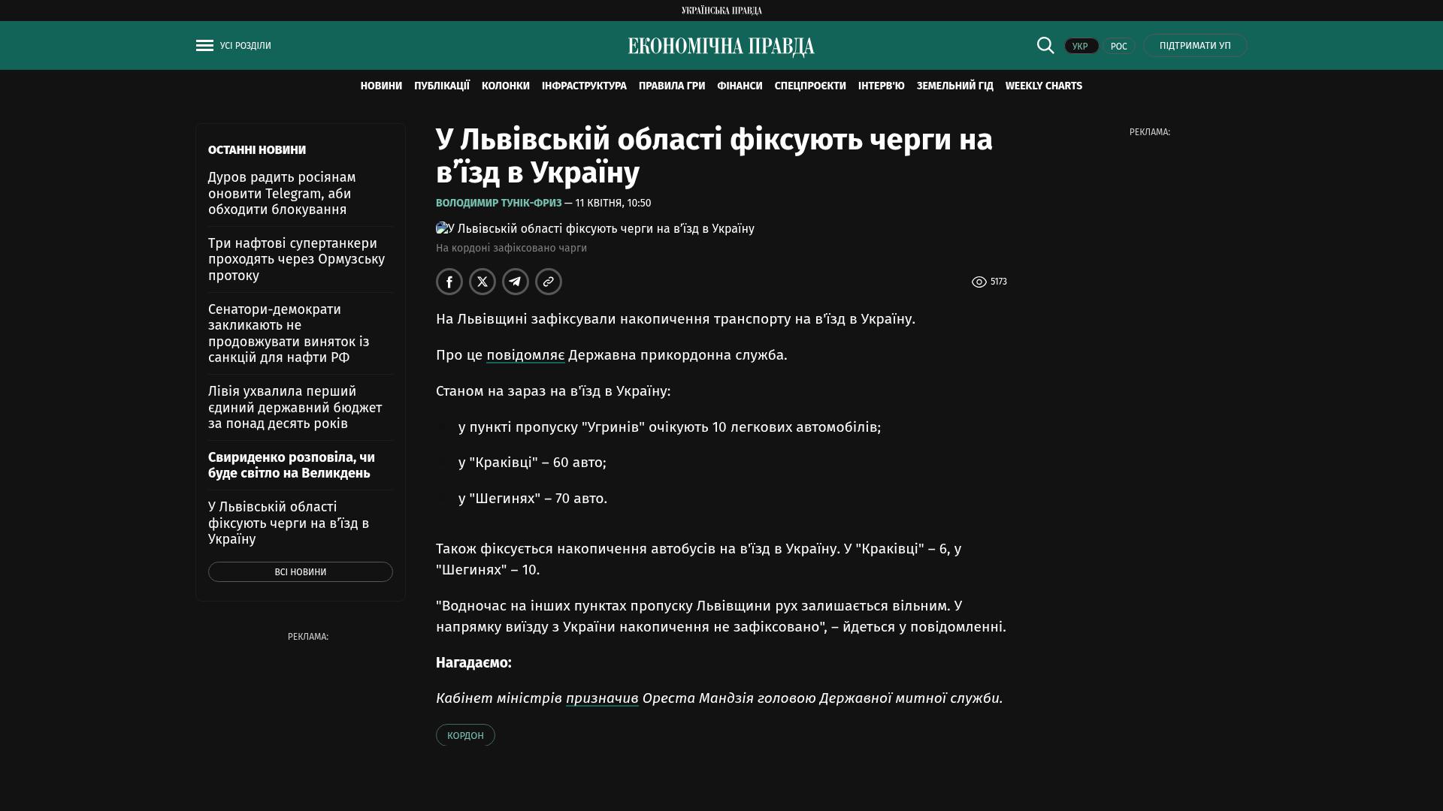
Task: Open the Новини menu item
Action: pos(381,86)
